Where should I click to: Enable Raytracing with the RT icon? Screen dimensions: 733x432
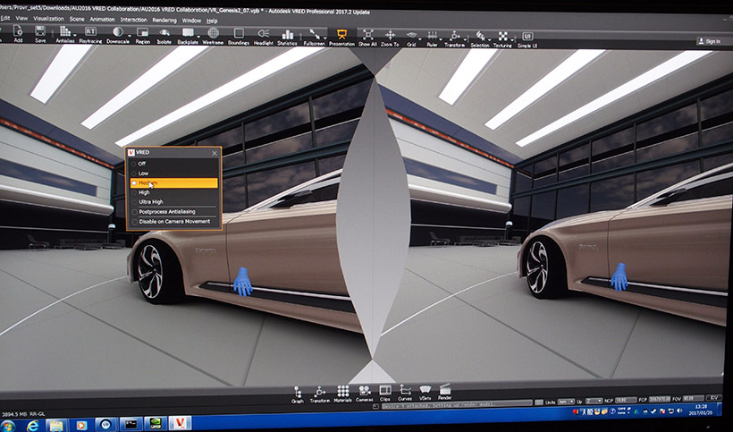90,32
